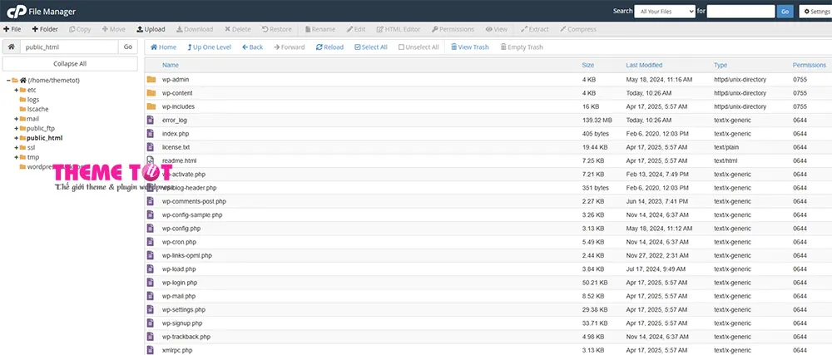This screenshot has width=832, height=355.
Task: Click Unselect All checkbox
Action: point(418,47)
